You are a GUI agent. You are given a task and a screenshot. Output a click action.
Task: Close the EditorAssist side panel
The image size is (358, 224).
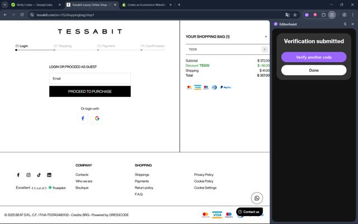pos(352,24)
